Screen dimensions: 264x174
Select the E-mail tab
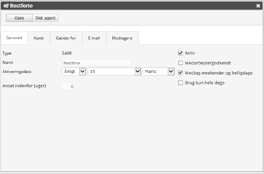pos(94,38)
